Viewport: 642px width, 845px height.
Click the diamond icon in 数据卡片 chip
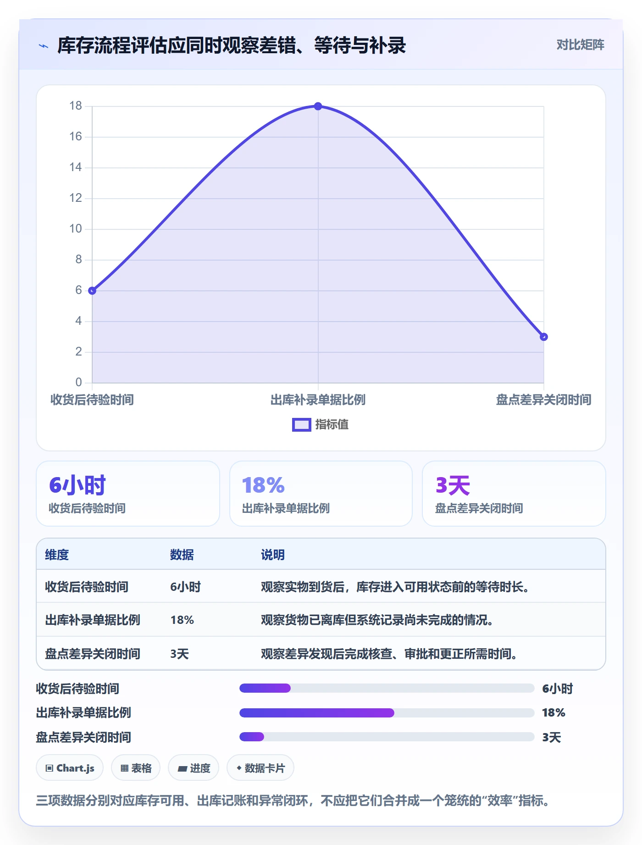[x=239, y=768]
